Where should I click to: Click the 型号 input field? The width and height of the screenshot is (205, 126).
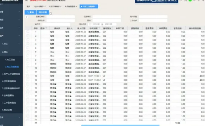click(x=107, y=20)
